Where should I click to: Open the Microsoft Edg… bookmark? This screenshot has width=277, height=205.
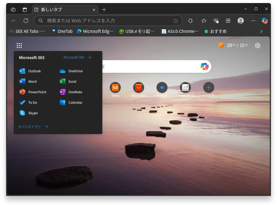(95, 31)
